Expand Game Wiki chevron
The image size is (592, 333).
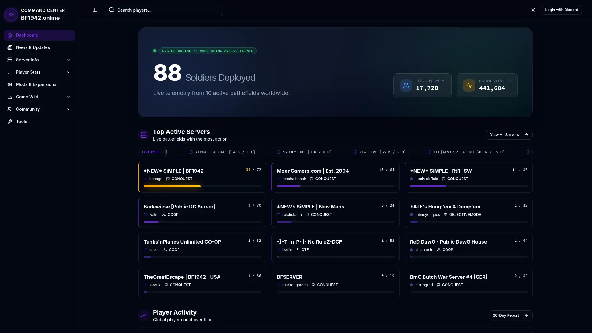click(x=69, y=97)
